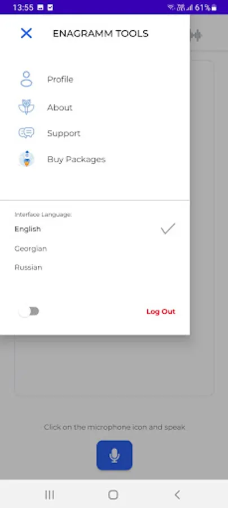
Task: Toggle the switch beside Log Out
Action: pyautogui.click(x=29, y=312)
